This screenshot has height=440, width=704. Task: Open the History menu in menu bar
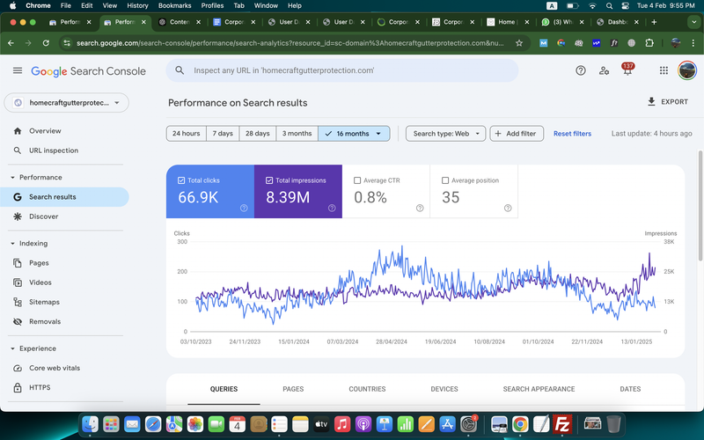(137, 5)
